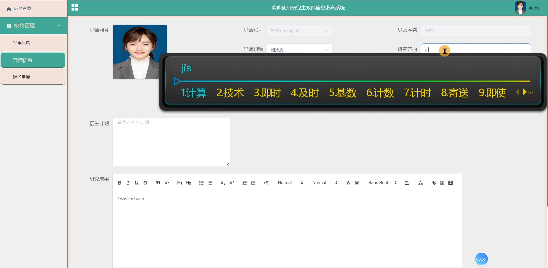Toggle right-to-left text direction
548x268 pixels.
tap(266, 183)
